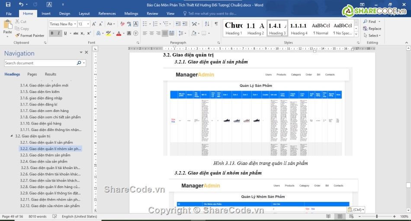This screenshot has height=221, width=411.
Task: Sort the selected text alphabetically
Action: 207,24
